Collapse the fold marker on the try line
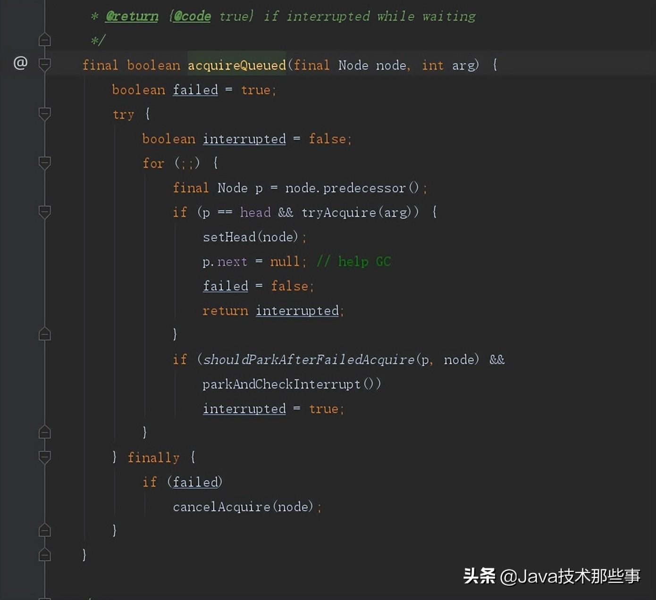This screenshot has height=600, width=656. 45,114
